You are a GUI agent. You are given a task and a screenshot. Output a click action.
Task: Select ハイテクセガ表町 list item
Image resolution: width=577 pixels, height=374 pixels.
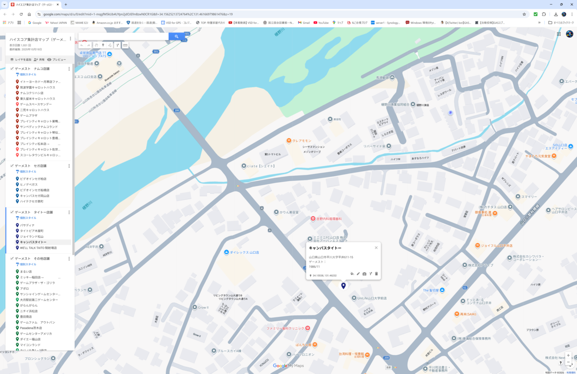click(31, 201)
